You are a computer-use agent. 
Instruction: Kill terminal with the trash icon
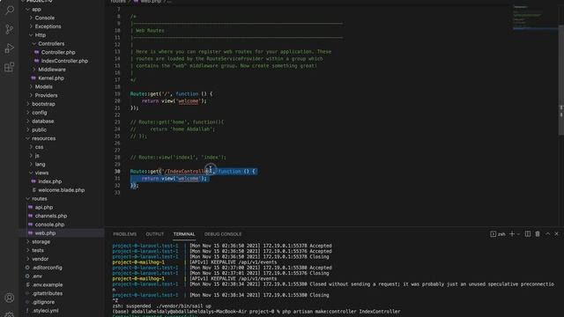pyautogui.click(x=538, y=234)
